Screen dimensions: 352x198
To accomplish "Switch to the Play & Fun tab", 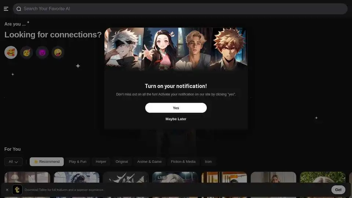I will [77, 162].
